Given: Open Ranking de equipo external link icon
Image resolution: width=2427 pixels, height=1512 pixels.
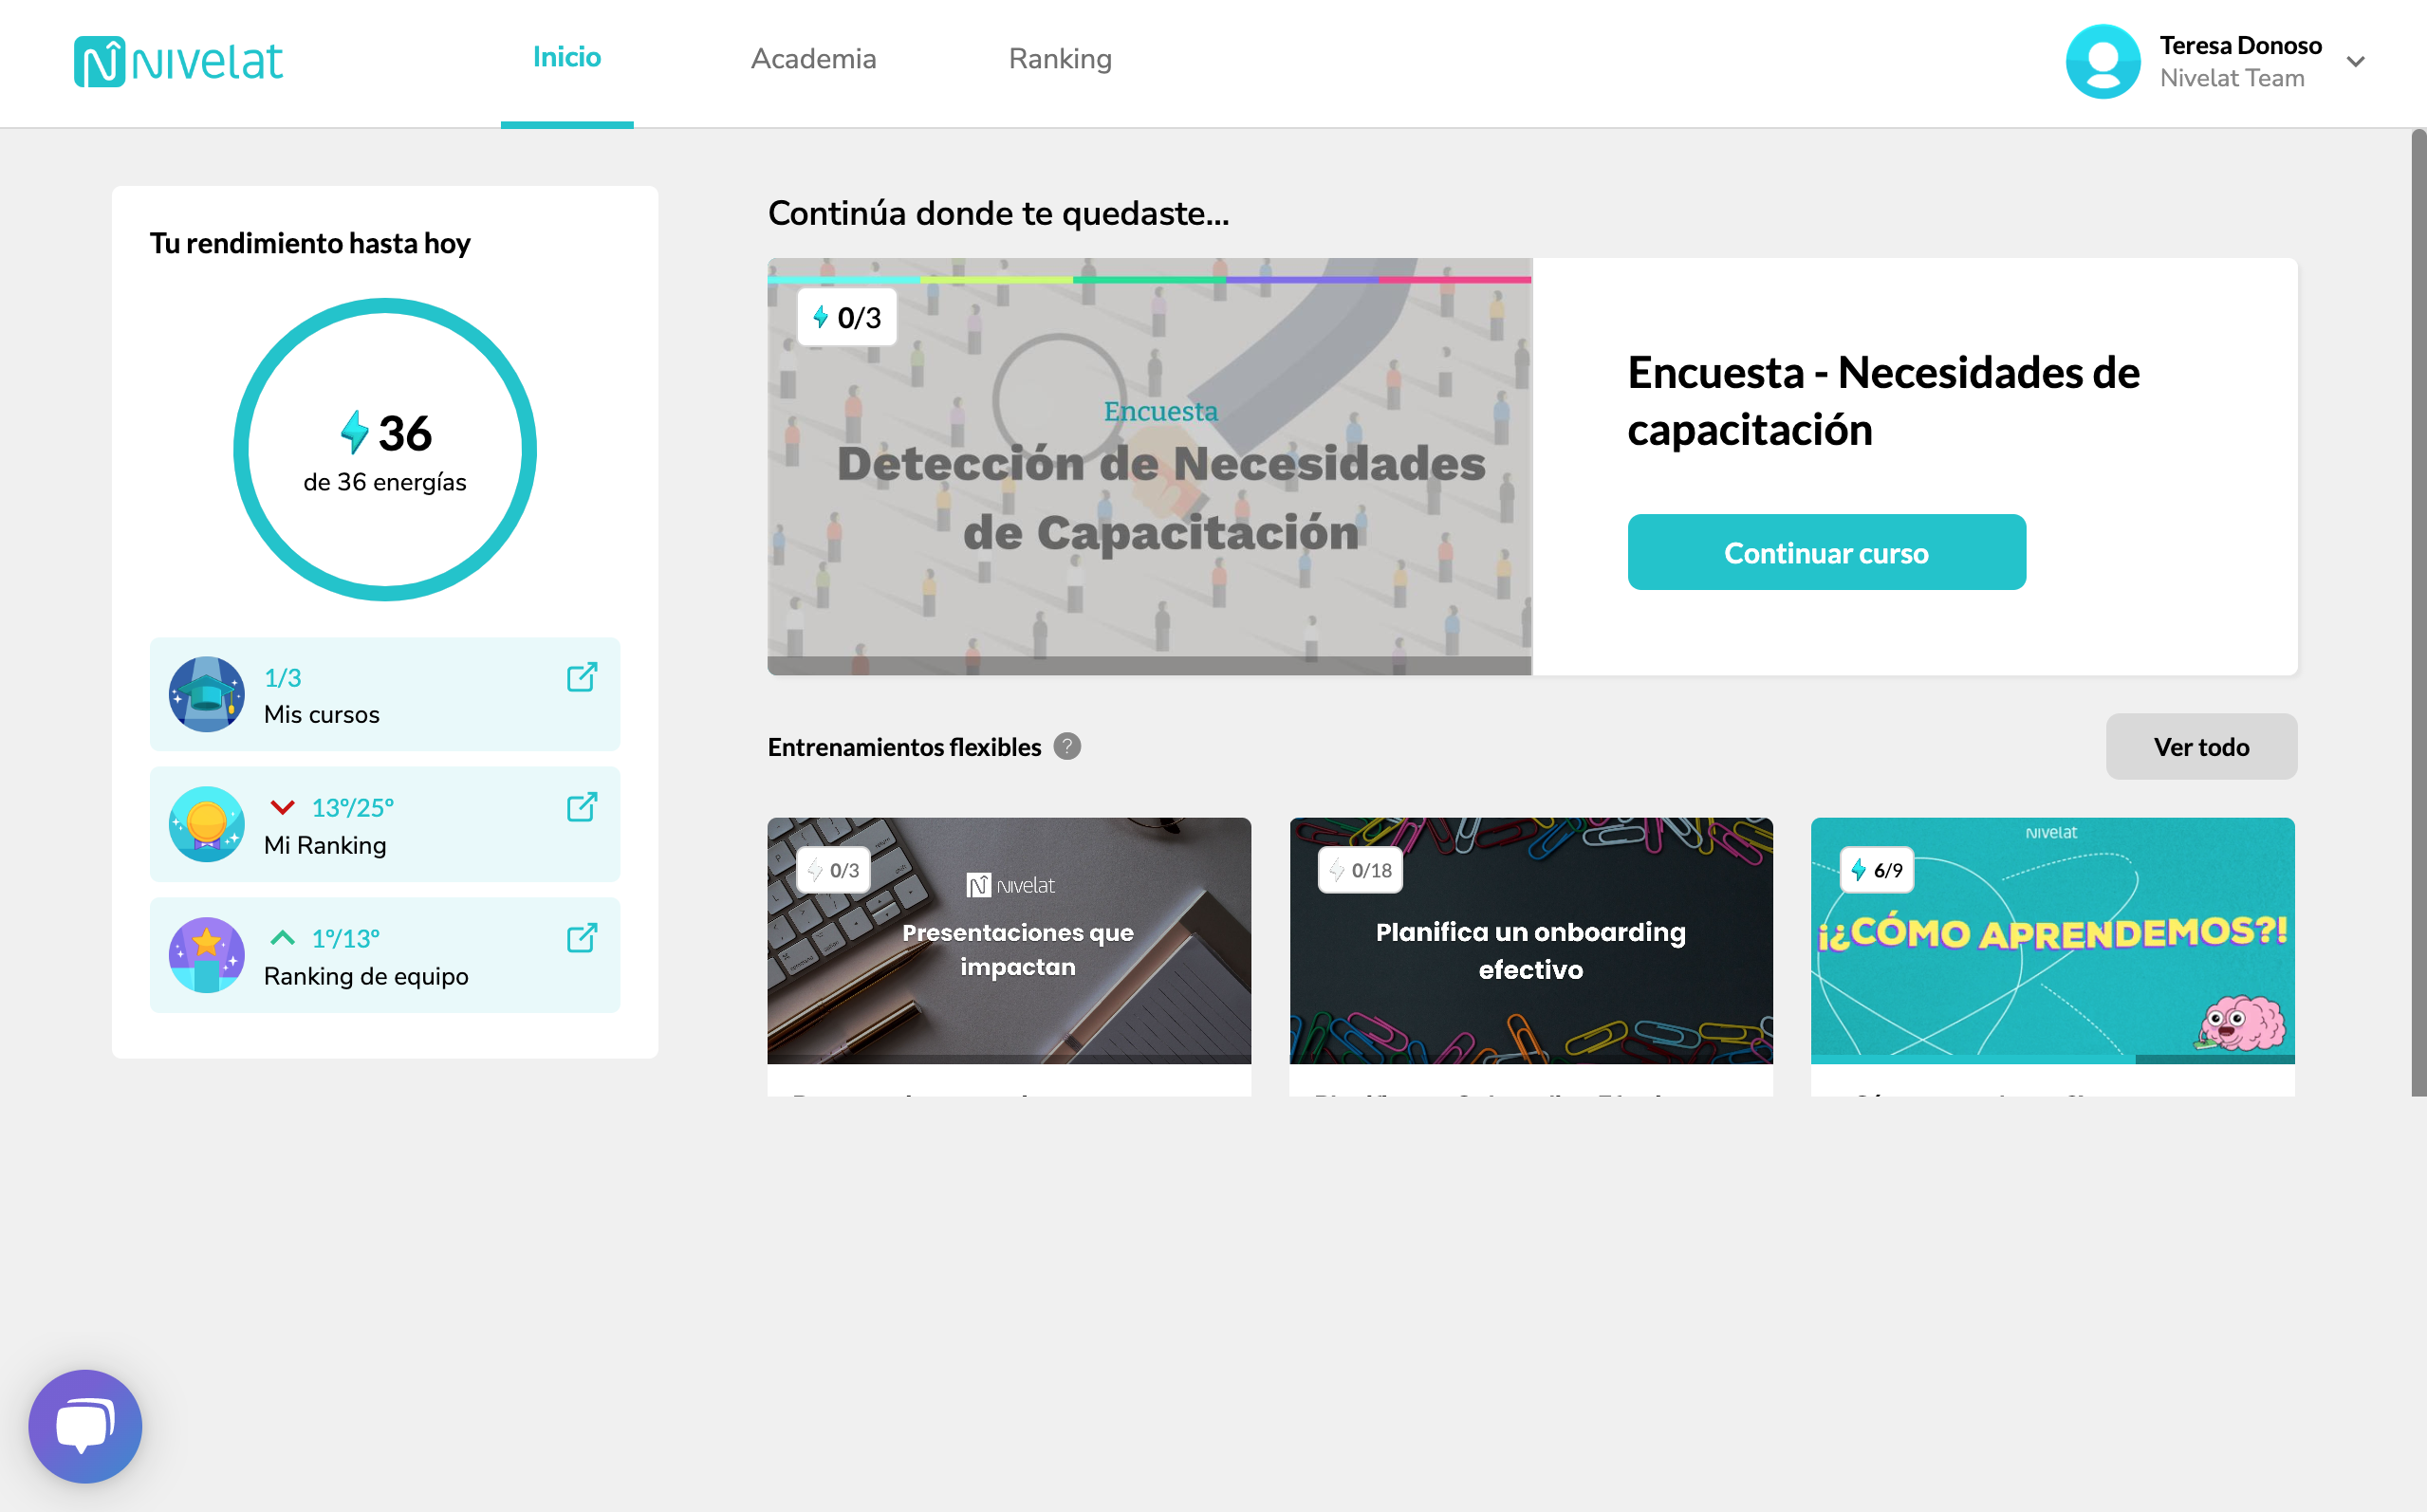Looking at the screenshot, I should [582, 939].
